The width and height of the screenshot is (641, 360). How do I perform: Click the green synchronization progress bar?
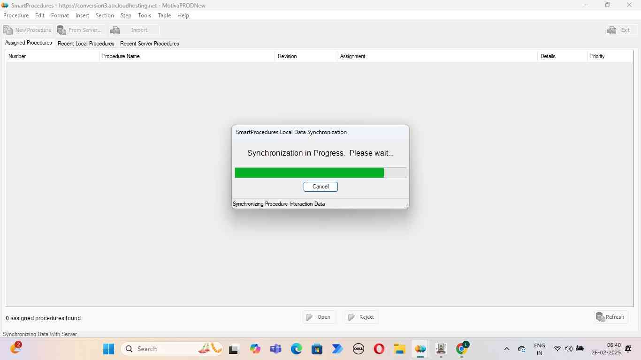309,172
